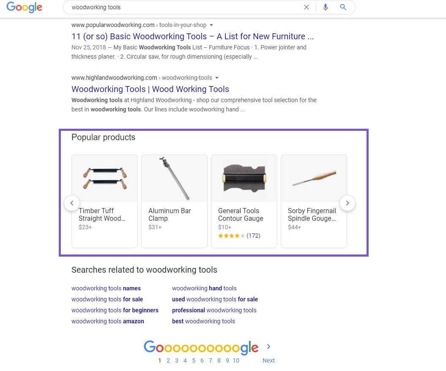Click into the search input field
446x371 pixels.
point(182,7)
